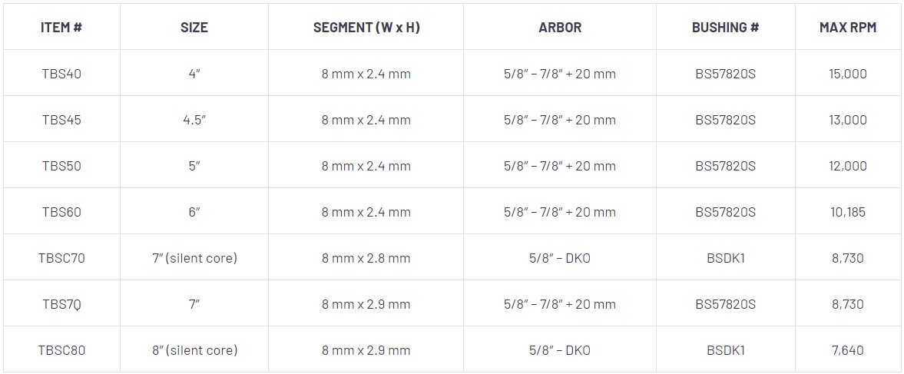Select the 7" (silent core) size cell
Screen dimensions: 904x374
click(194, 258)
